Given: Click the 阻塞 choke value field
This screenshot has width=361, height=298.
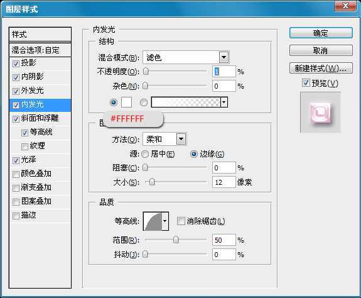Looking at the screenshot, I should tap(224, 168).
